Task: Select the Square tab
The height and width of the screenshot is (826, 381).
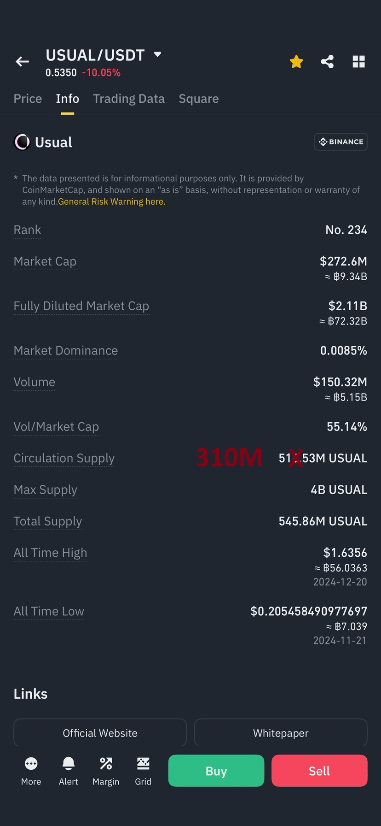Action: (199, 99)
